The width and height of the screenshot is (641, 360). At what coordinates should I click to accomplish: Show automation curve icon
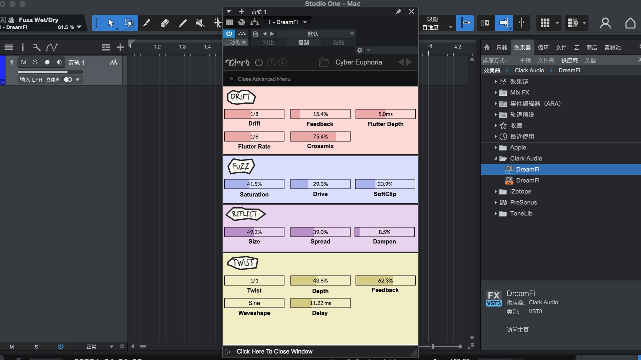pyautogui.click(x=52, y=47)
